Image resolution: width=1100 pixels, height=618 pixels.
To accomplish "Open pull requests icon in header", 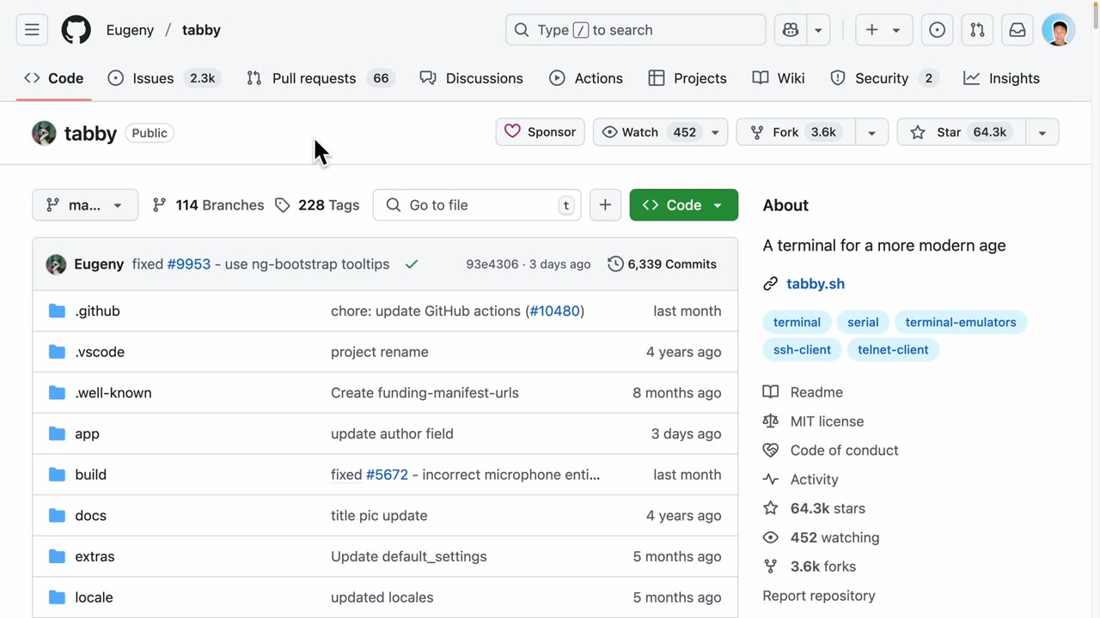I will point(977,30).
